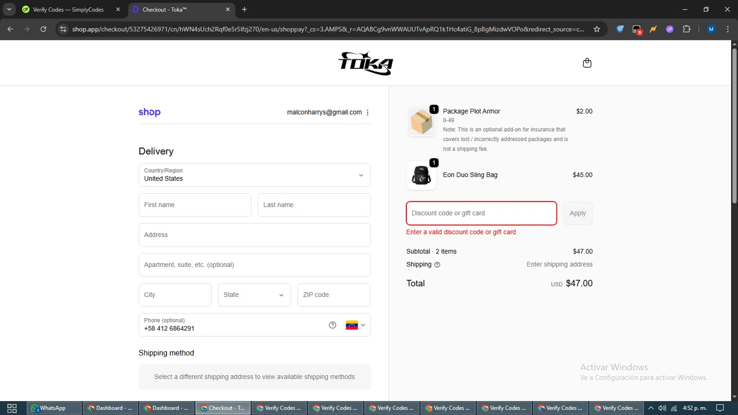
Task: Open the Windows Start task view button
Action: [12, 408]
